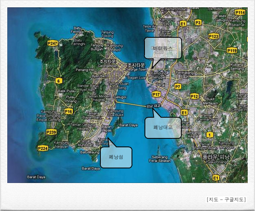This screenshot has width=255, height=211.
Task: Select the 페낭대교 callout bubble
Action: [163, 128]
